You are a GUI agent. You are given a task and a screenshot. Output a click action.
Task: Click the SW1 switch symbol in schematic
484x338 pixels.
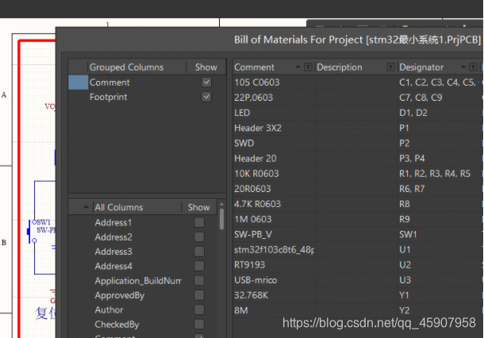(31, 231)
